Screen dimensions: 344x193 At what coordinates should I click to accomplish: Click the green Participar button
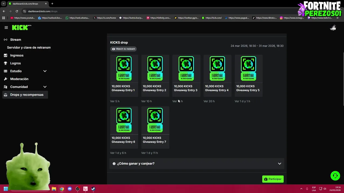pyautogui.click(x=273, y=179)
